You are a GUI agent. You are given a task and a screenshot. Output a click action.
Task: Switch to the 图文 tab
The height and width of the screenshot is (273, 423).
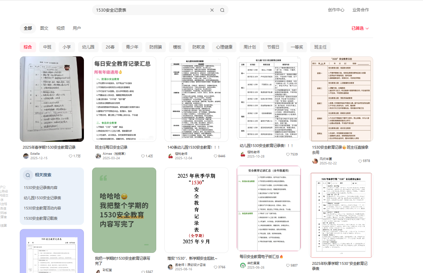pos(44,28)
